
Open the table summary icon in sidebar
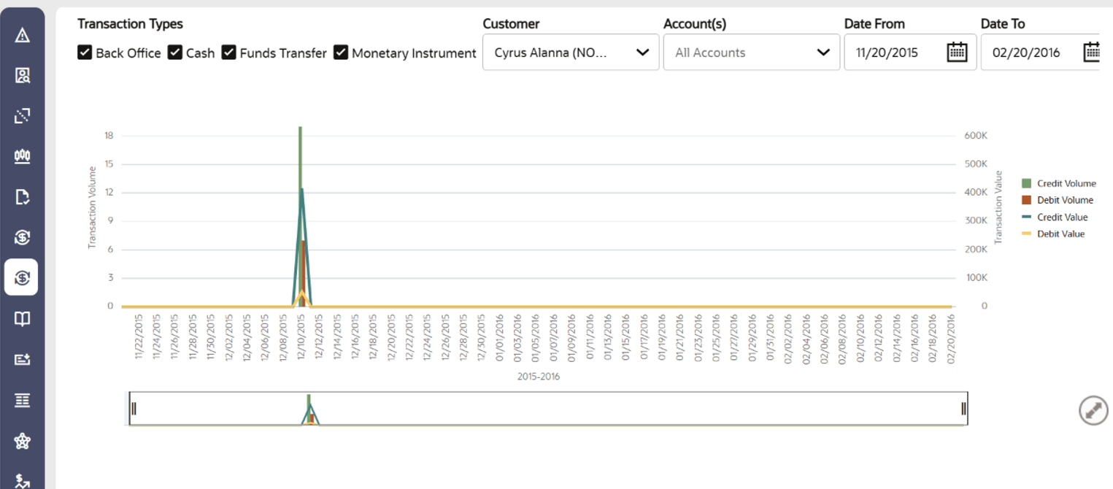click(21, 400)
